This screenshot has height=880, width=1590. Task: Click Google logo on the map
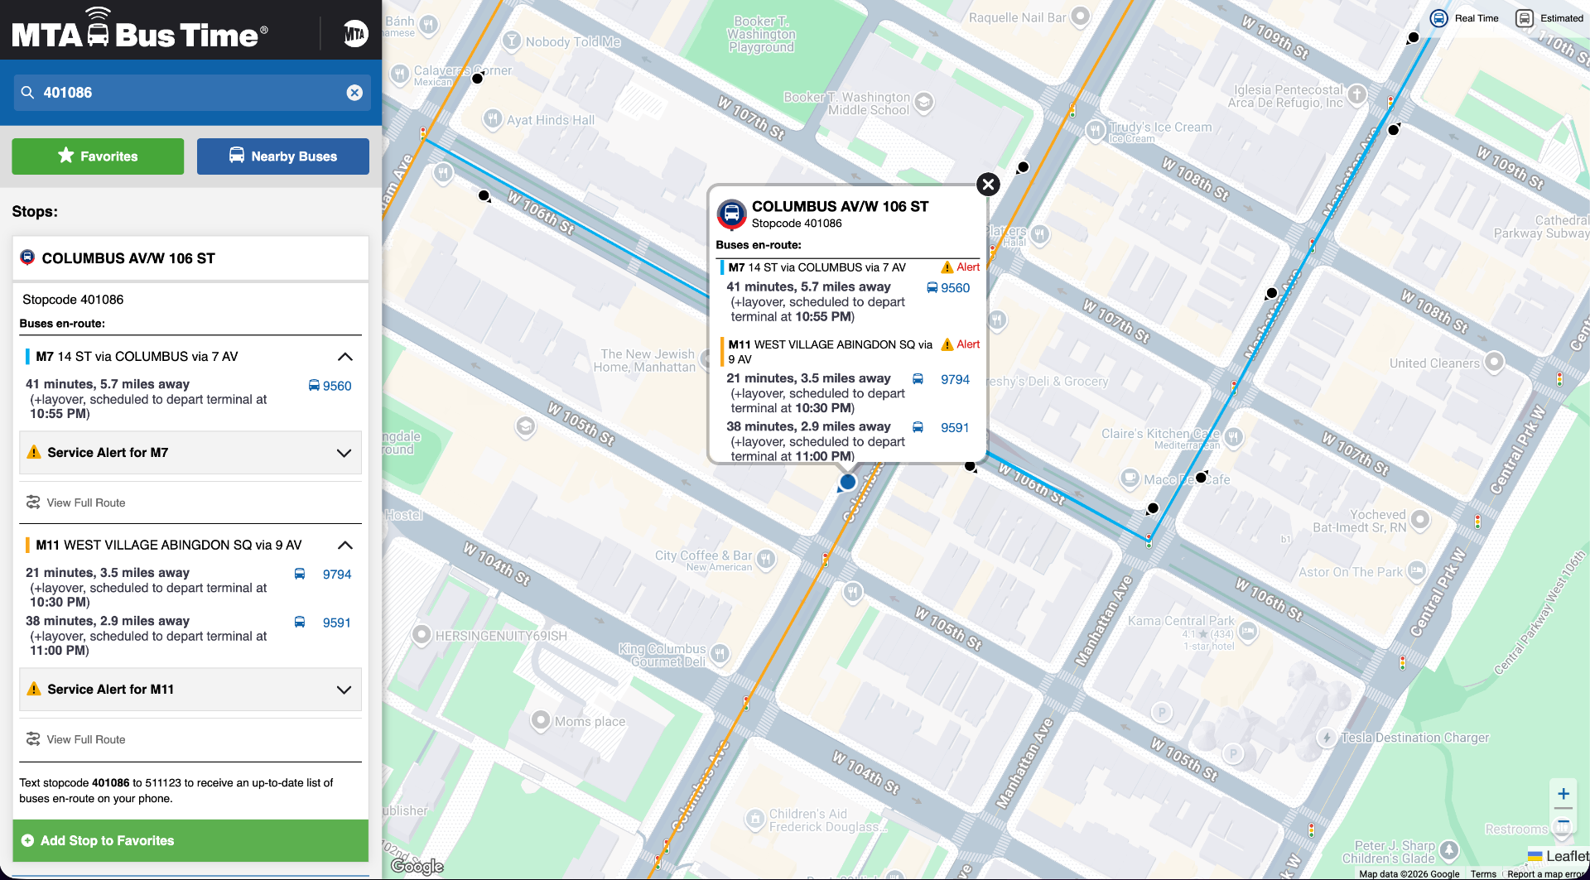click(417, 866)
